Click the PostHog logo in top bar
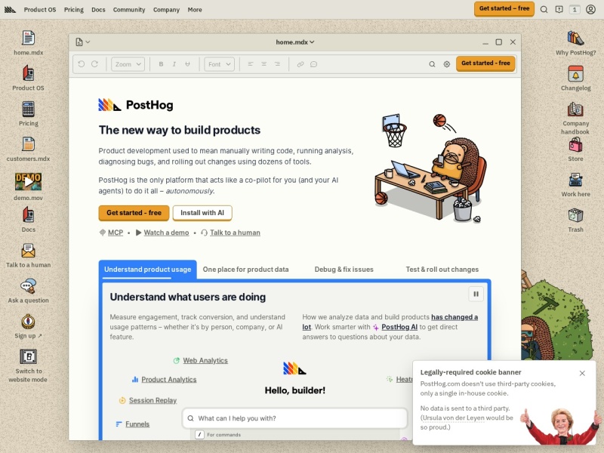 coord(10,10)
